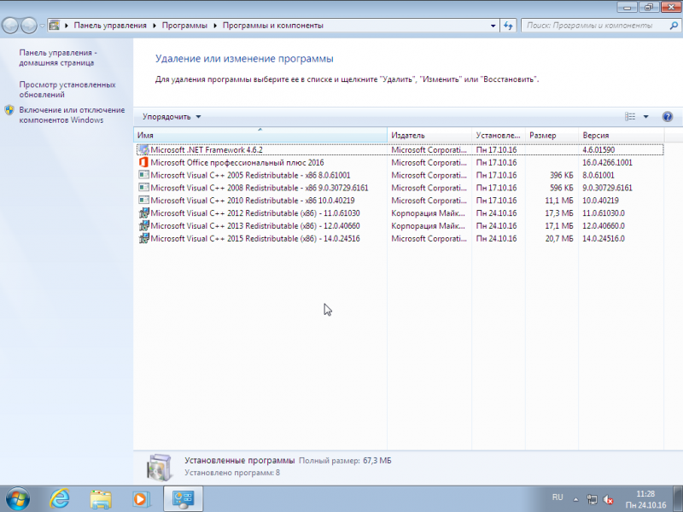Open the view options dropdown arrow
Image resolution: width=683 pixels, height=512 pixels.
click(x=646, y=117)
